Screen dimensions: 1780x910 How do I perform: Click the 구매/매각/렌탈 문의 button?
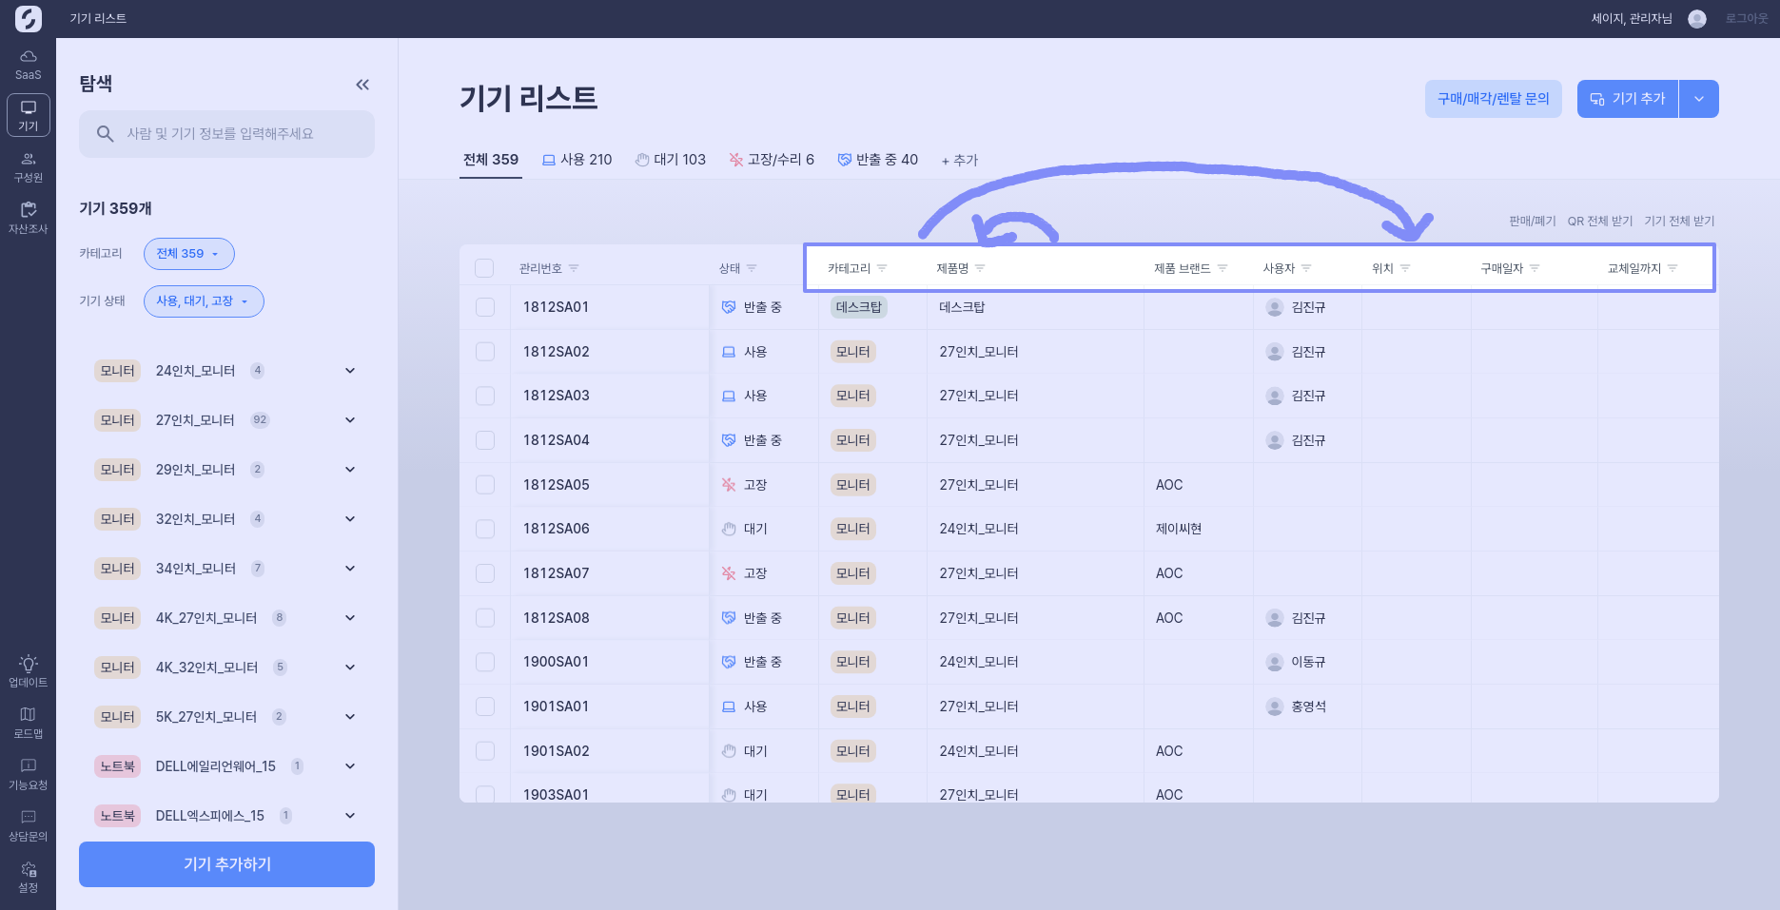pos(1493,99)
